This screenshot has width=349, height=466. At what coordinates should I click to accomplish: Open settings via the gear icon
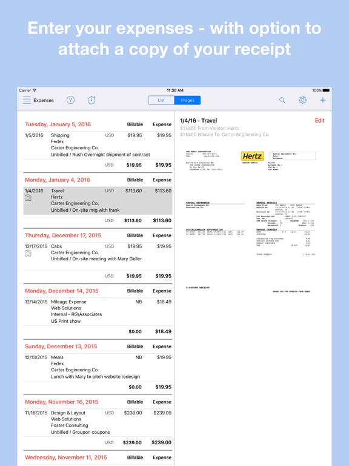[x=302, y=100]
